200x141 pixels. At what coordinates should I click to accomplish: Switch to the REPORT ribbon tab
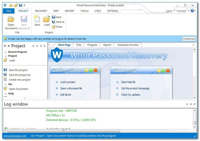pyautogui.click(x=69, y=11)
